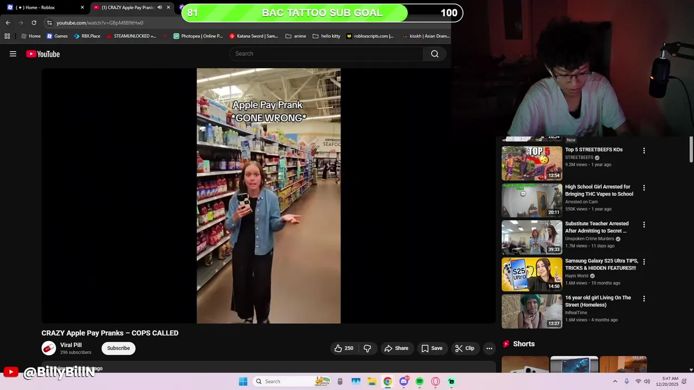Focus the YouTube search input field
Viewport: 694px width, 390px height.
click(327, 54)
